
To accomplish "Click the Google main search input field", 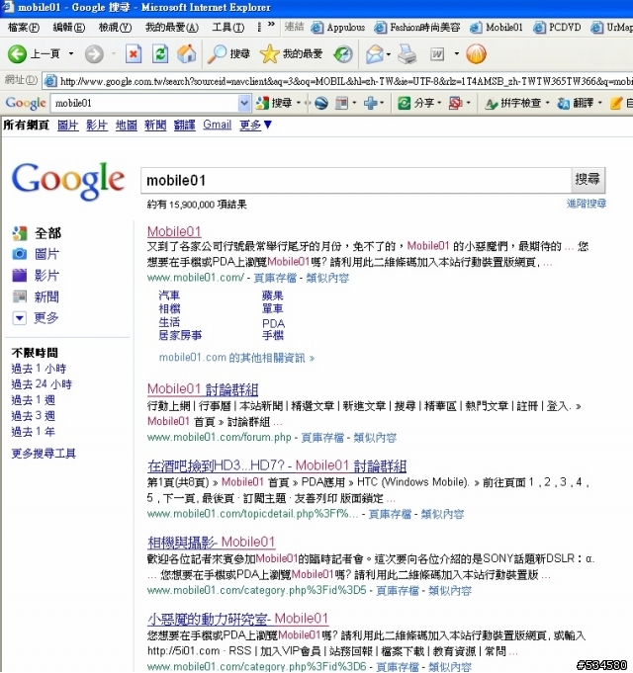I will (356, 180).
